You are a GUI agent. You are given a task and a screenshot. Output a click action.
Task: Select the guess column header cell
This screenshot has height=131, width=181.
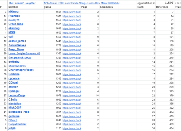[53, 7]
